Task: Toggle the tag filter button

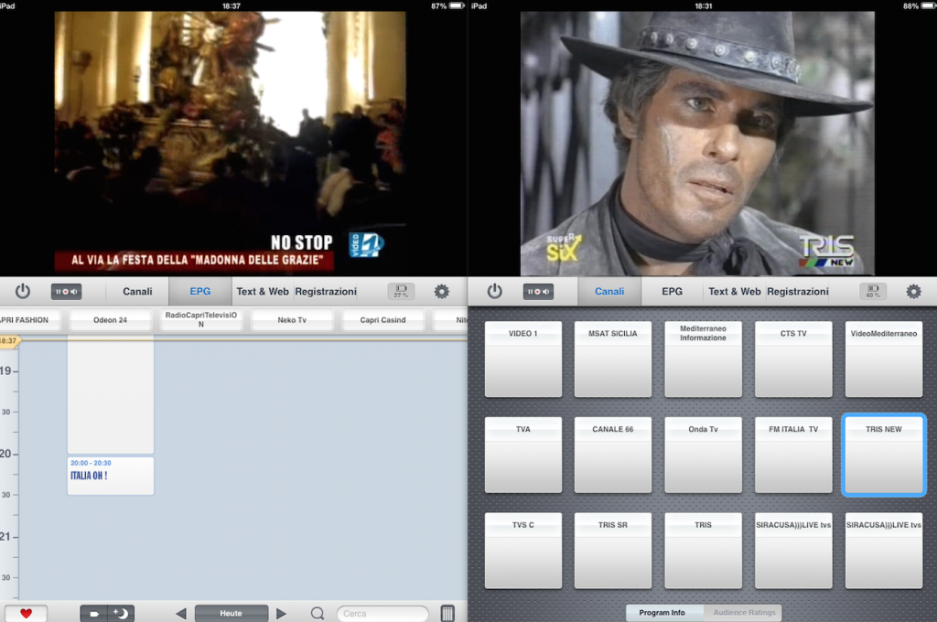Action: tap(94, 614)
